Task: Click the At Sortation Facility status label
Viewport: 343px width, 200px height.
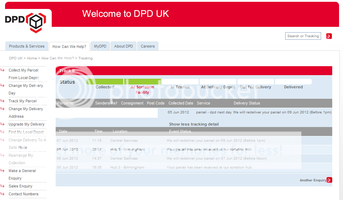Action: 142,89
